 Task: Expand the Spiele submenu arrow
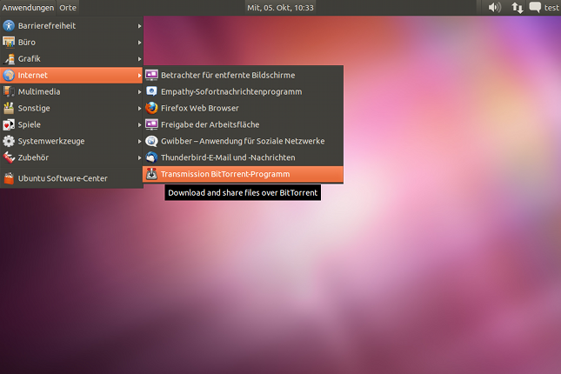click(x=139, y=125)
